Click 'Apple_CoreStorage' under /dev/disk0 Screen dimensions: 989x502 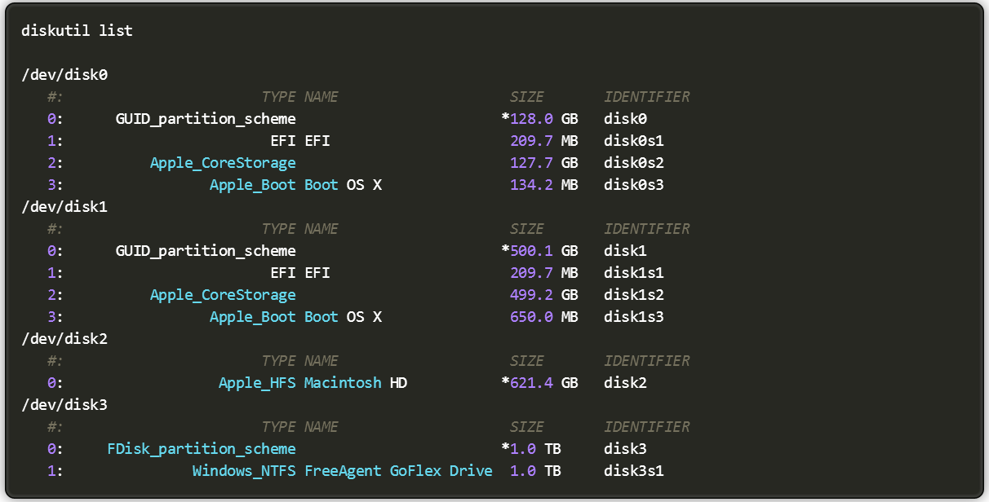(223, 163)
